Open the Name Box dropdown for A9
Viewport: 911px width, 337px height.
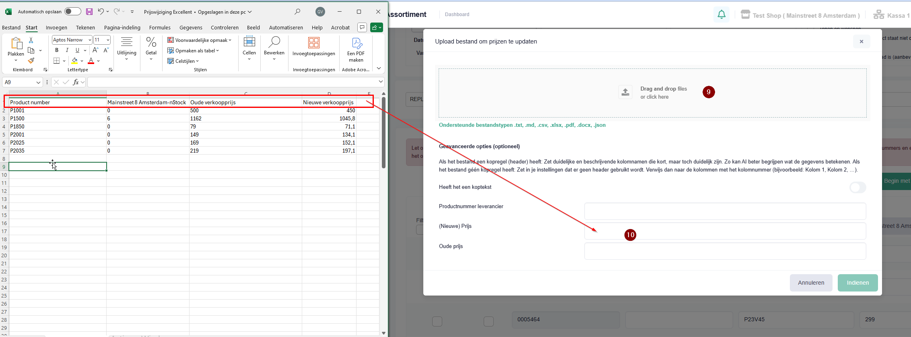(x=38, y=82)
